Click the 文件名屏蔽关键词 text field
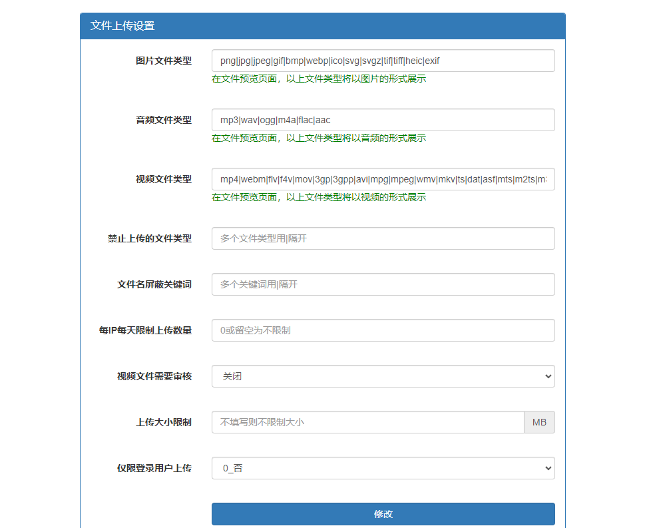651x528 pixels. [383, 284]
